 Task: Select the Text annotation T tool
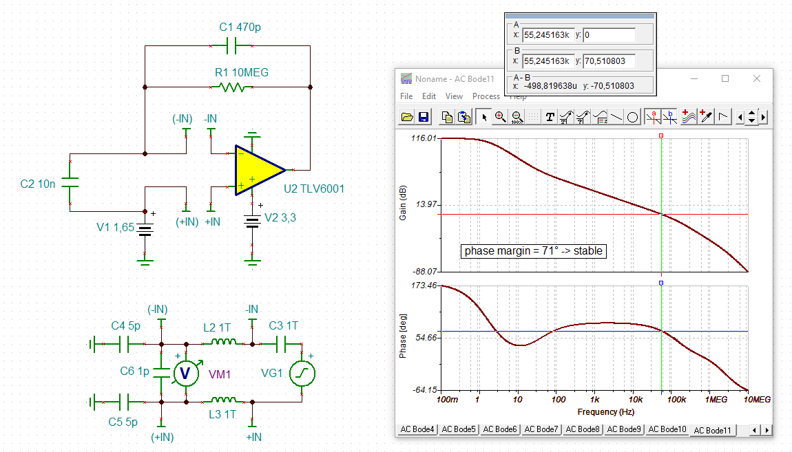550,117
